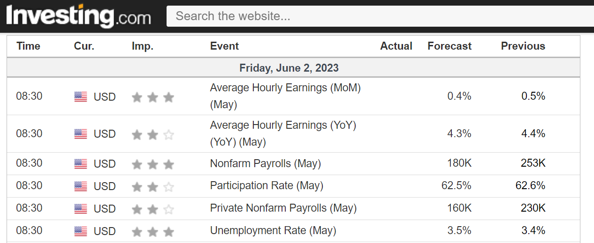
Task: Click importance stars for Nonfarm Payrolls row
Action: point(152,164)
